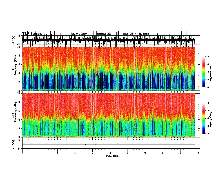The image size is (223, 172).
Task: Click the date text ending in 2019
Action: (79, 34)
